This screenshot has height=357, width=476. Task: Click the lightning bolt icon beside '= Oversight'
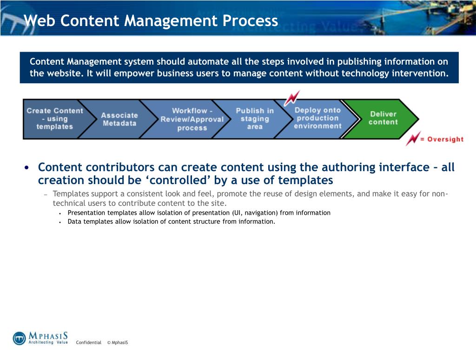click(413, 138)
